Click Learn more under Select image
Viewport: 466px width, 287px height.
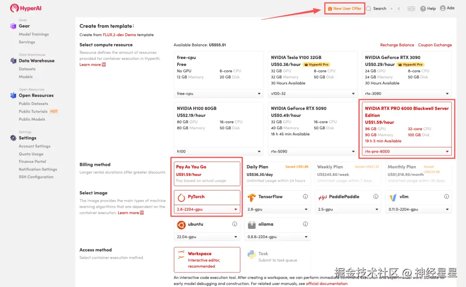click(131, 212)
